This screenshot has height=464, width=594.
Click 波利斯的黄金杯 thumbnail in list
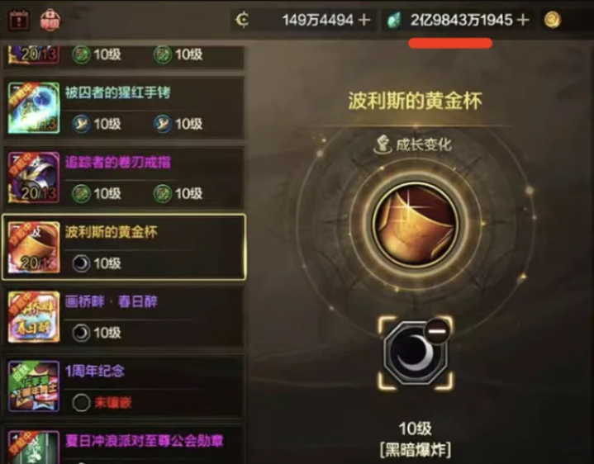(34, 247)
